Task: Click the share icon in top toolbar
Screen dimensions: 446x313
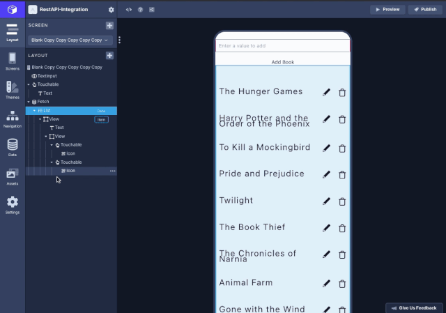Action: 152,10
